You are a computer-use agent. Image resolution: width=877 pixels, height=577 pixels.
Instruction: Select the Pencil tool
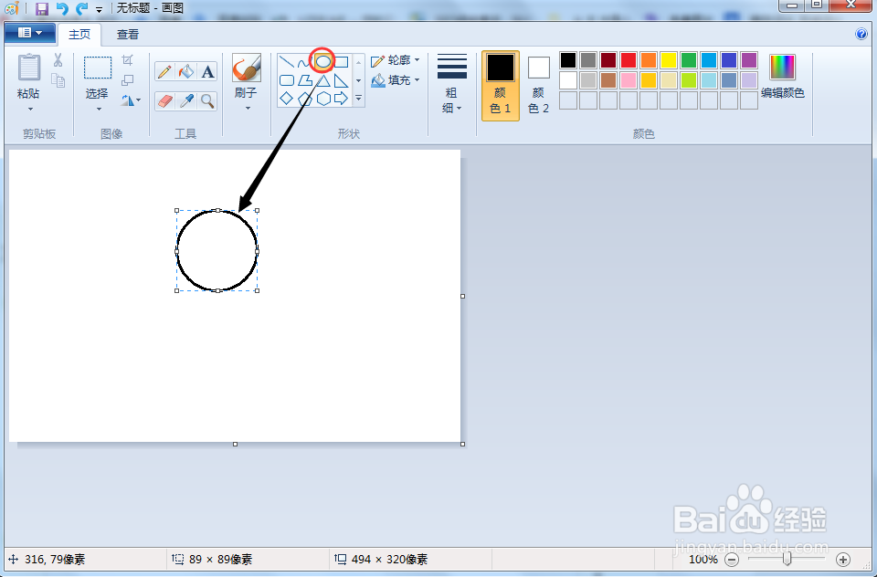[x=164, y=71]
